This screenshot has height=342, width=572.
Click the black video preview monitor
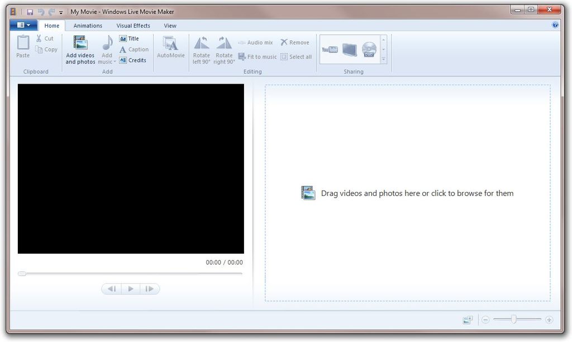(x=131, y=168)
